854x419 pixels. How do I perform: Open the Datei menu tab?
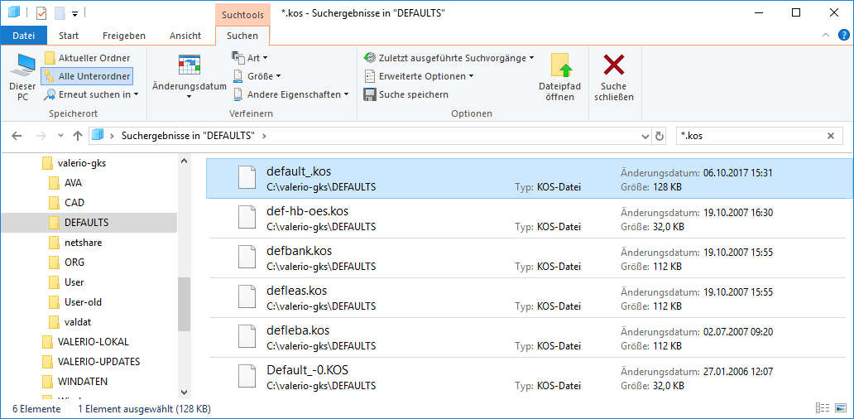[24, 36]
